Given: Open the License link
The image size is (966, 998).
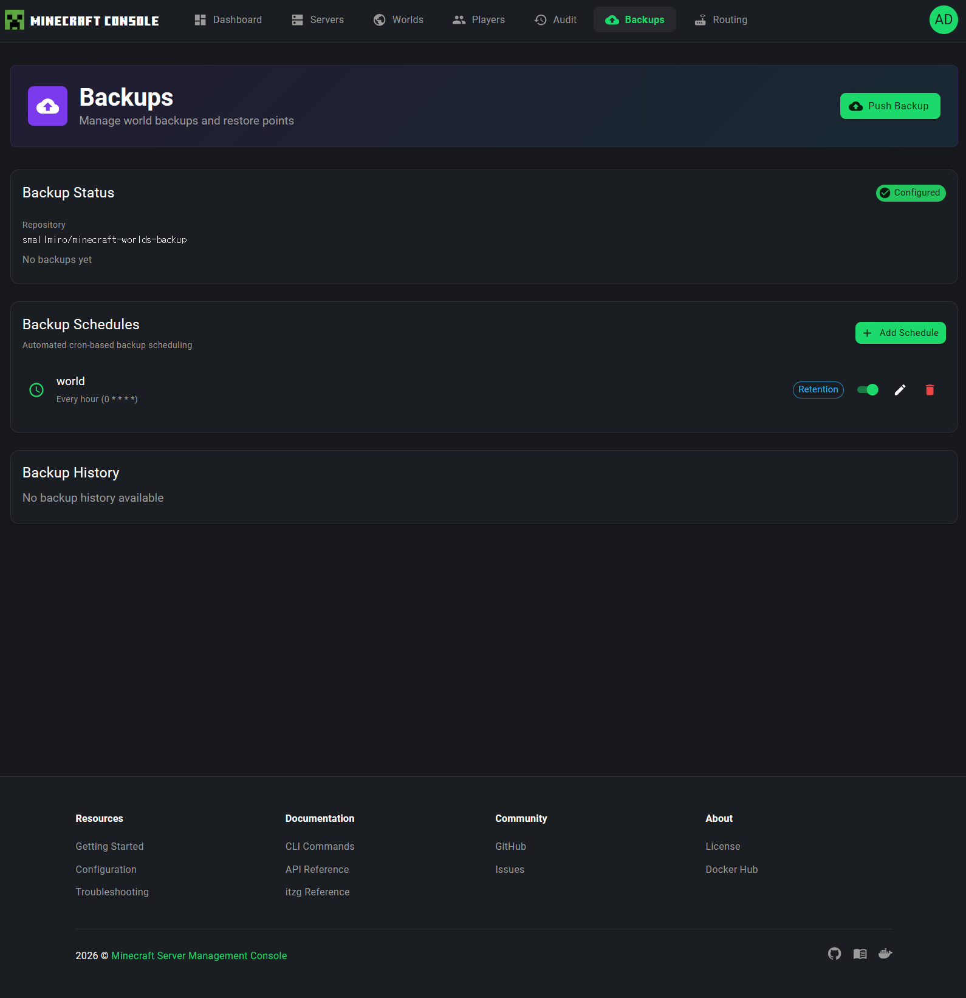Looking at the screenshot, I should pos(723,847).
